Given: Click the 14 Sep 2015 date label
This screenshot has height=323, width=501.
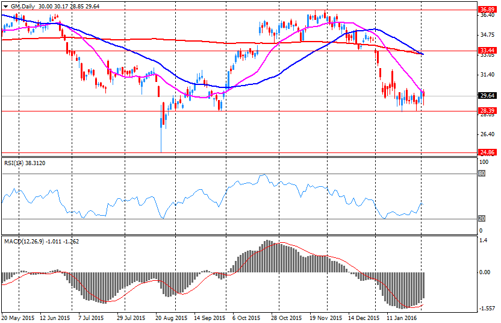Looking at the screenshot, I should 210,318.
